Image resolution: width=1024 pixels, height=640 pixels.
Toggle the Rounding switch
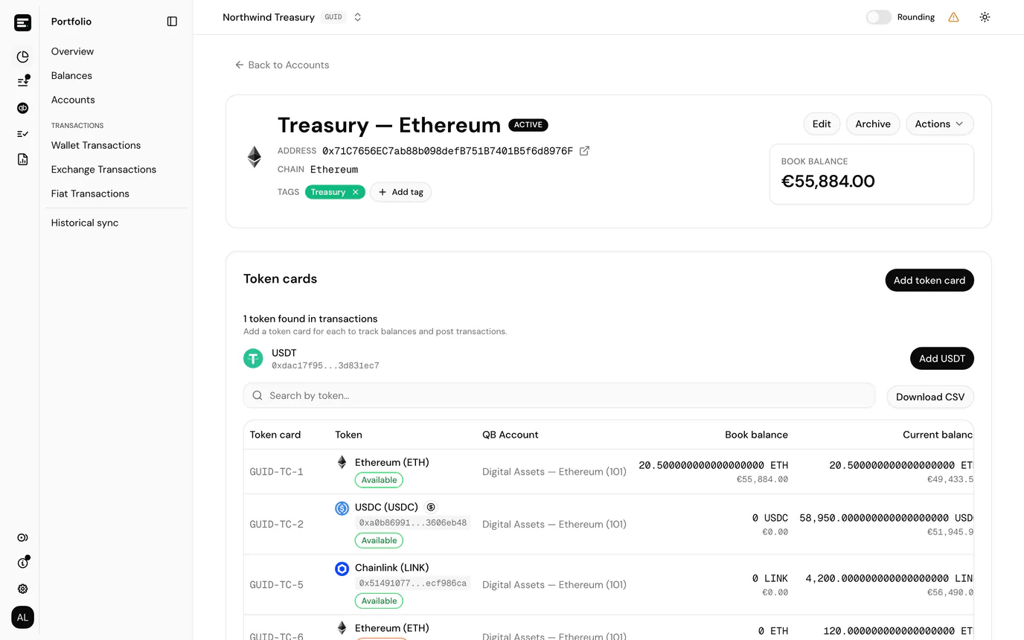click(878, 17)
